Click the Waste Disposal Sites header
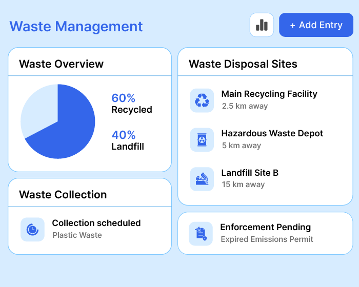This screenshot has width=359, height=287. pos(243,64)
